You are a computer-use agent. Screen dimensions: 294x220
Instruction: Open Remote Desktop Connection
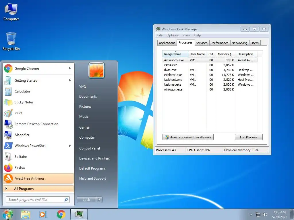pos(38,124)
